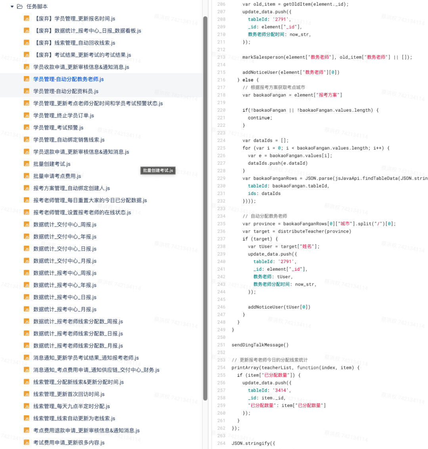
Task: Click JS icon beside 数据统计_报考老师线索分配数_周报.js
Action: [x=27, y=321]
